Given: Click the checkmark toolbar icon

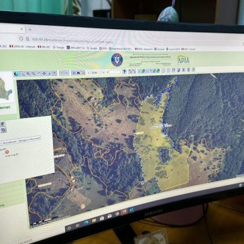Looking at the screenshot, I should (178, 70).
